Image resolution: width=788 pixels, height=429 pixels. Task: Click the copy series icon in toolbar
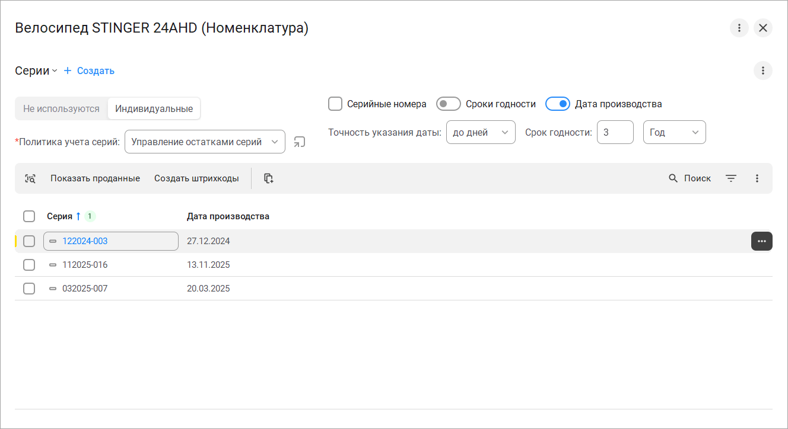pos(269,178)
